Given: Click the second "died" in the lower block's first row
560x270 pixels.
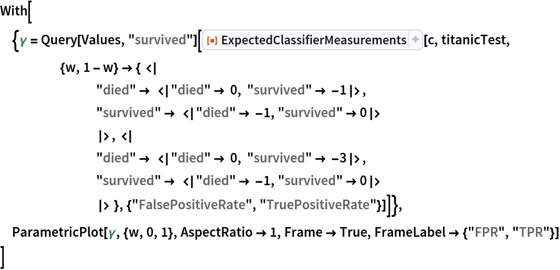Looking at the screenshot, I should click(190, 158).
